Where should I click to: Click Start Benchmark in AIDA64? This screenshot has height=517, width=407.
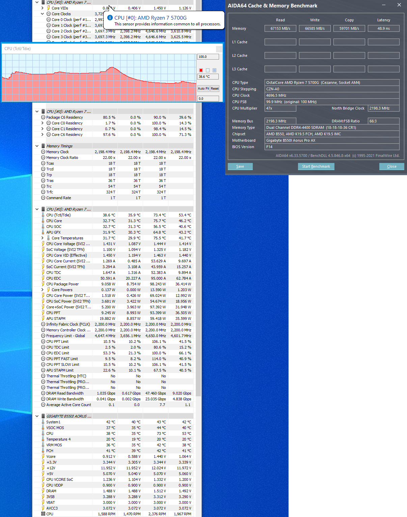pyautogui.click(x=316, y=166)
